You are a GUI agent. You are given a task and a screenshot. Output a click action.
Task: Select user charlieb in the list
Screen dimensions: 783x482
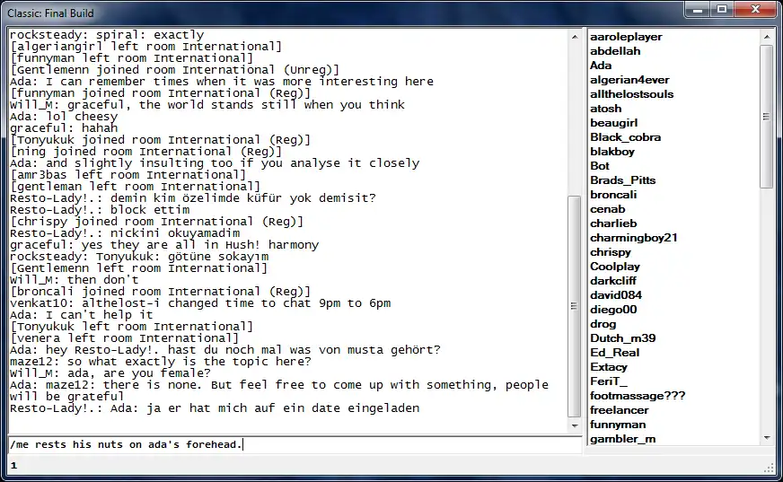coord(613,223)
